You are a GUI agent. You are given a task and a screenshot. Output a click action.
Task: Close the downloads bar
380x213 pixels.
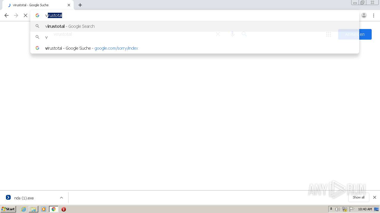click(374, 197)
